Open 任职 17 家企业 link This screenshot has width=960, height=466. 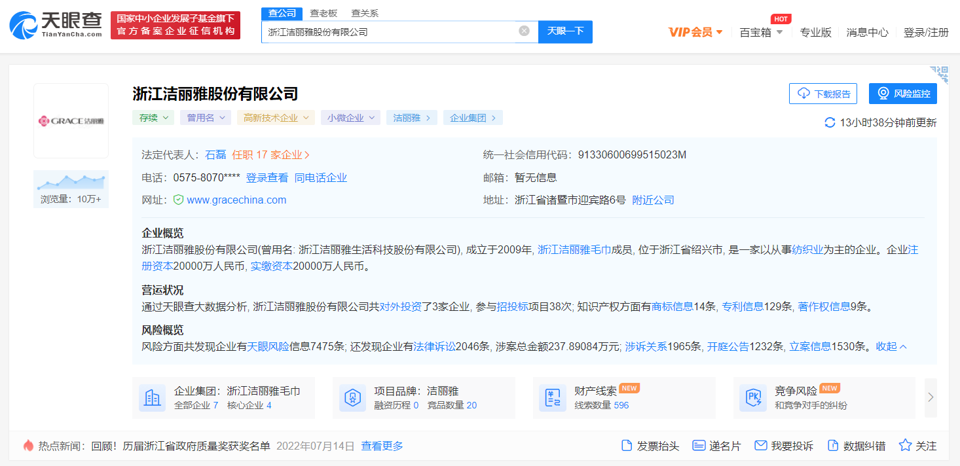[271, 154]
